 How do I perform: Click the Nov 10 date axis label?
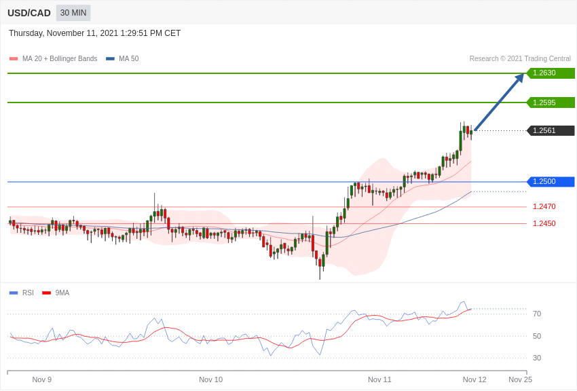coord(211,379)
